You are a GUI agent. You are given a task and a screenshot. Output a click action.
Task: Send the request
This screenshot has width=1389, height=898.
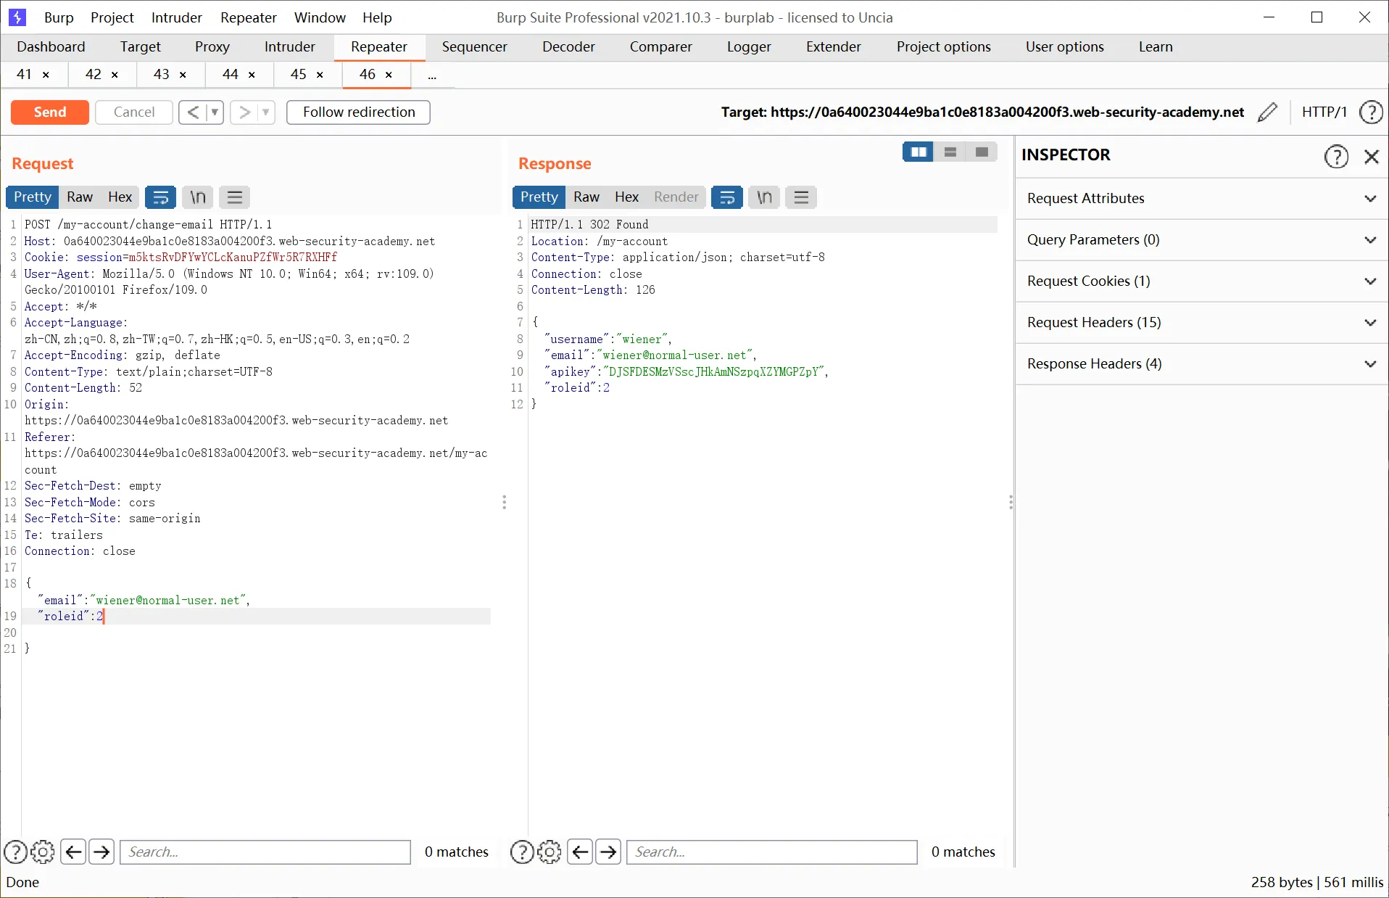coord(50,112)
